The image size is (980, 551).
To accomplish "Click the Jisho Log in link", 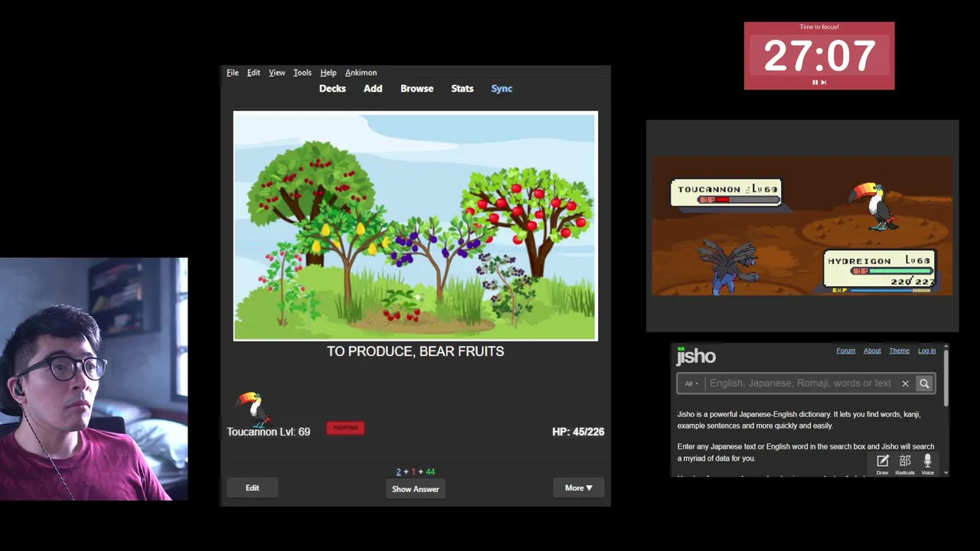I will pyautogui.click(x=926, y=350).
